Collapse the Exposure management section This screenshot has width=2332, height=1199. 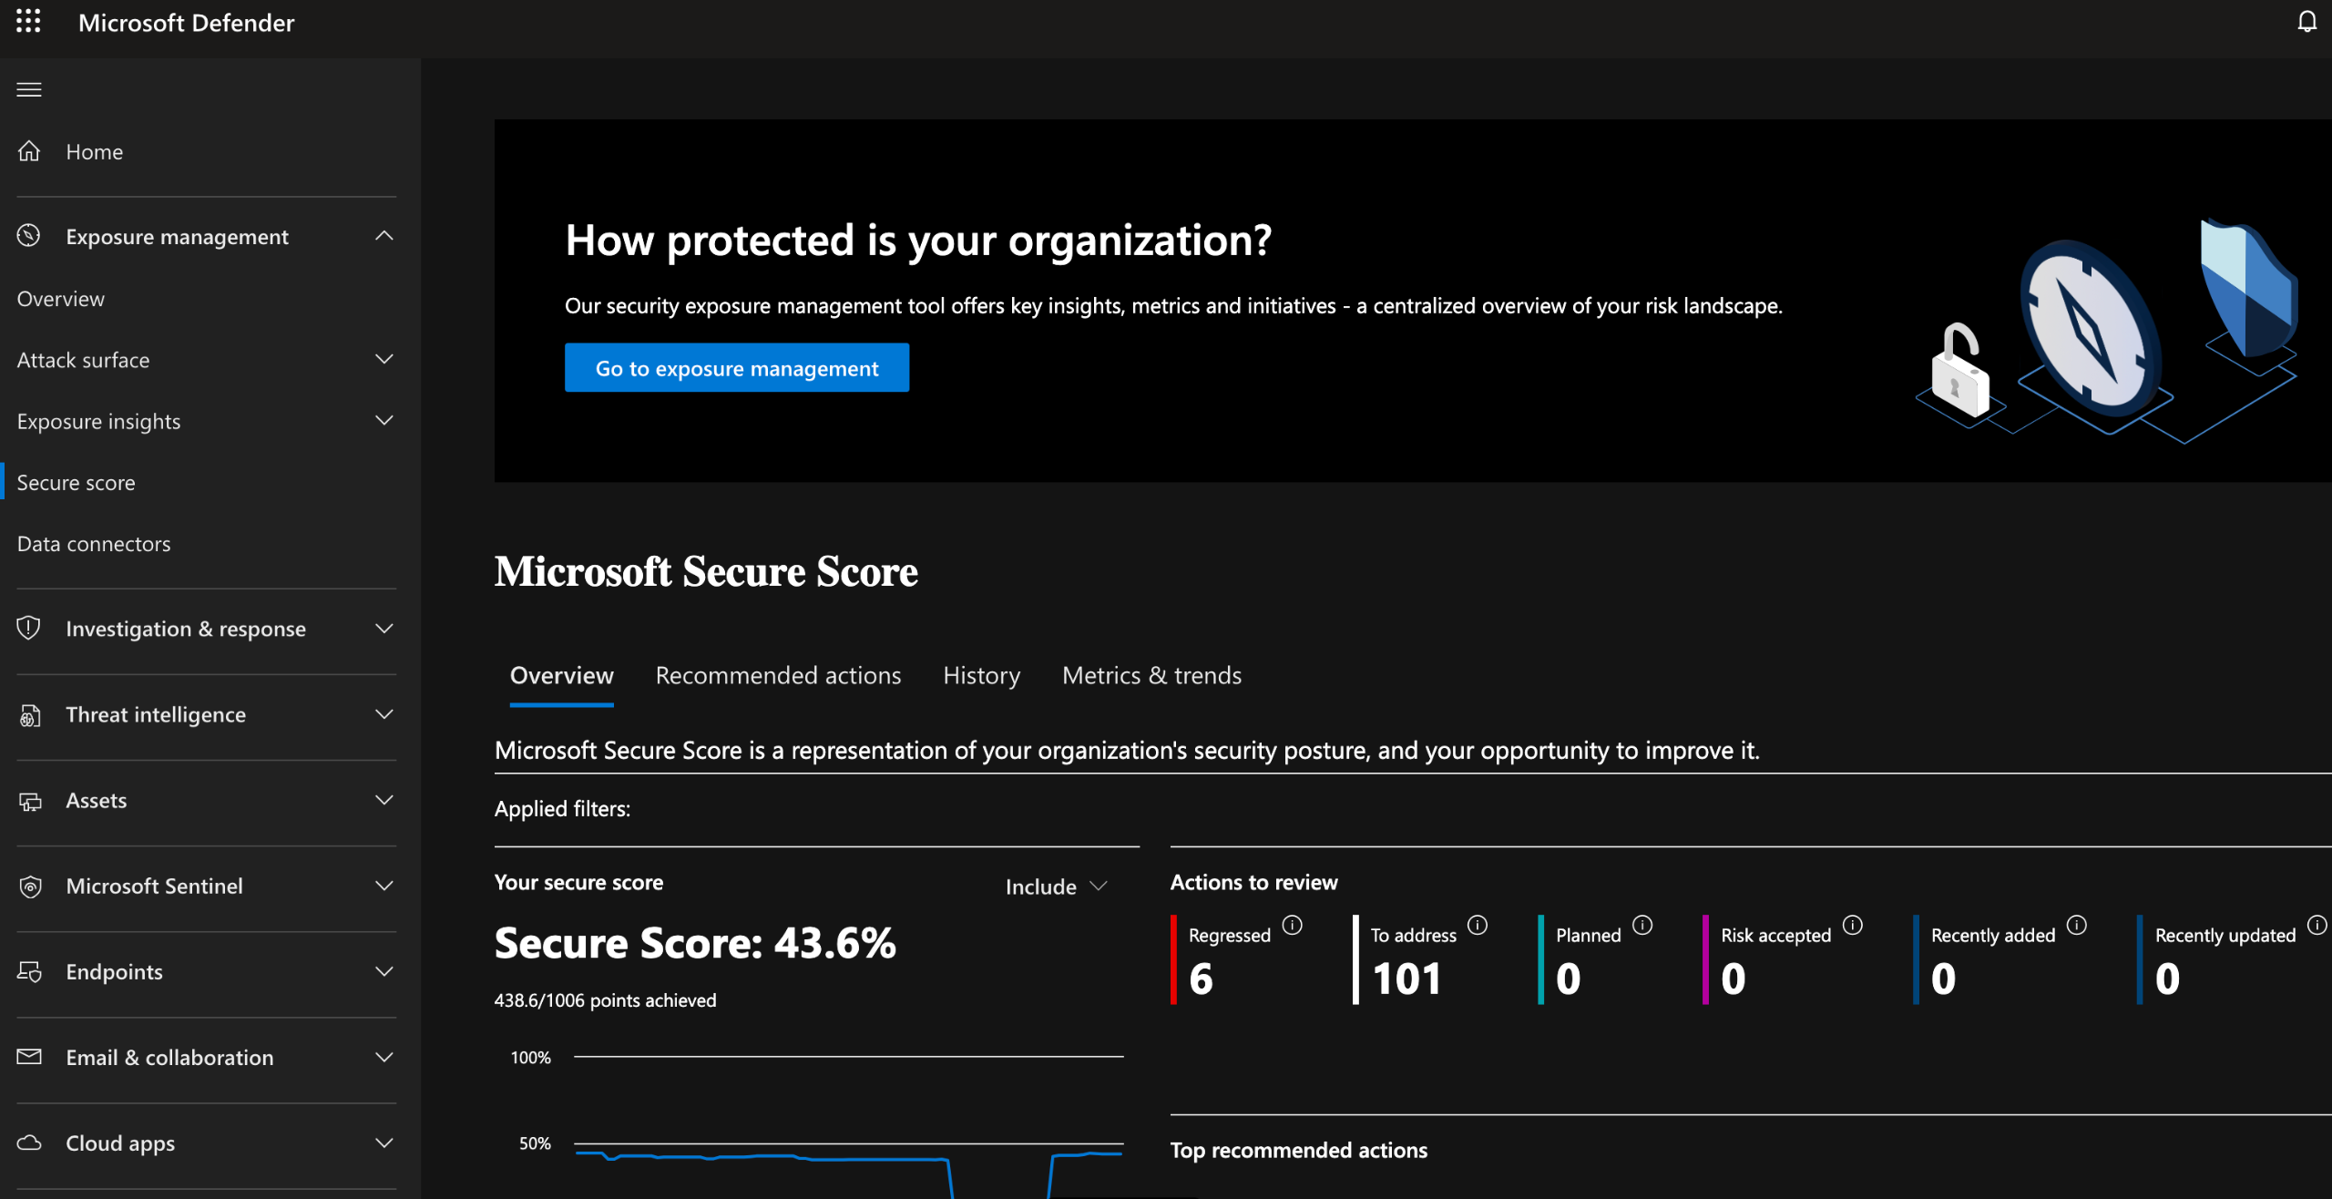point(384,236)
